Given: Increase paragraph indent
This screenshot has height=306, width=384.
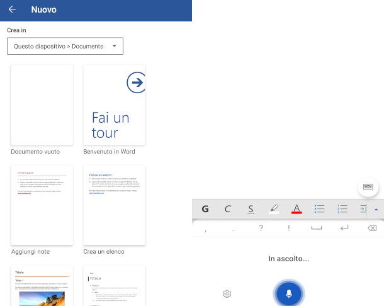Looking at the screenshot, I should 363,209.
